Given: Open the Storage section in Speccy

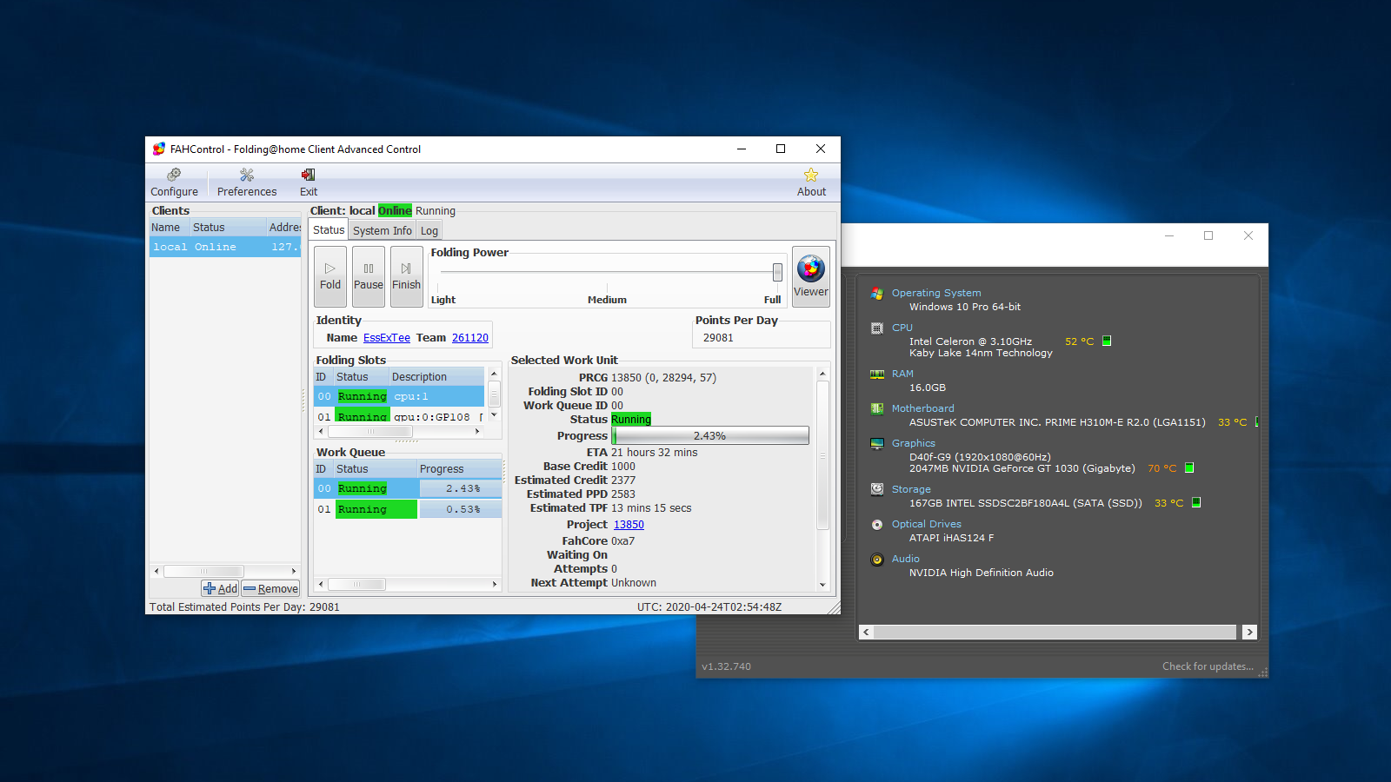Looking at the screenshot, I should [911, 489].
